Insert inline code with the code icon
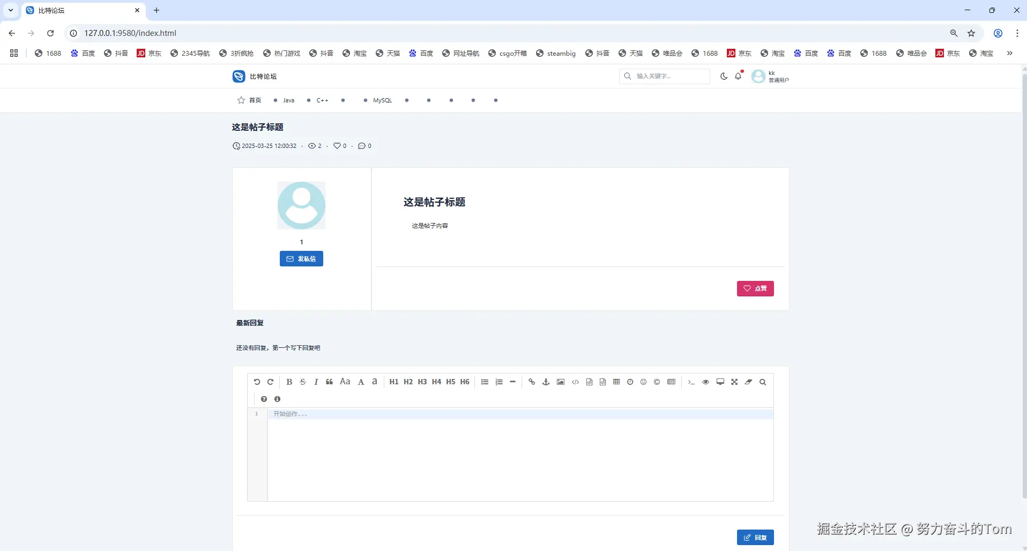Image resolution: width=1027 pixels, height=551 pixels. 575,382
